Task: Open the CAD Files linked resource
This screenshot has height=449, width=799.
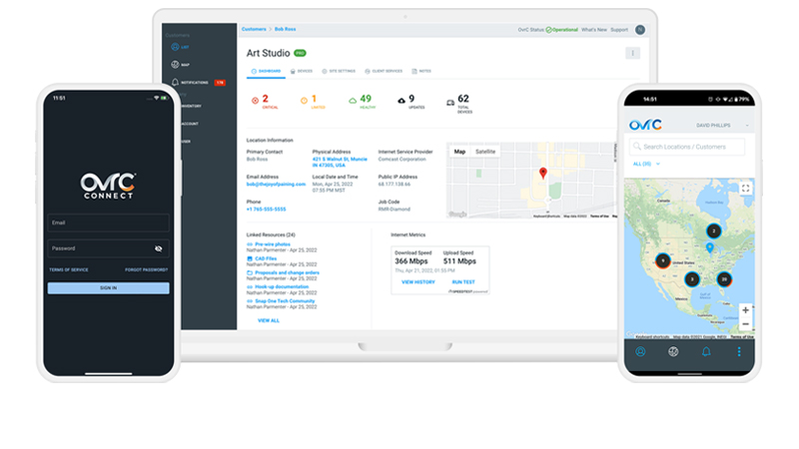Action: tap(266, 258)
